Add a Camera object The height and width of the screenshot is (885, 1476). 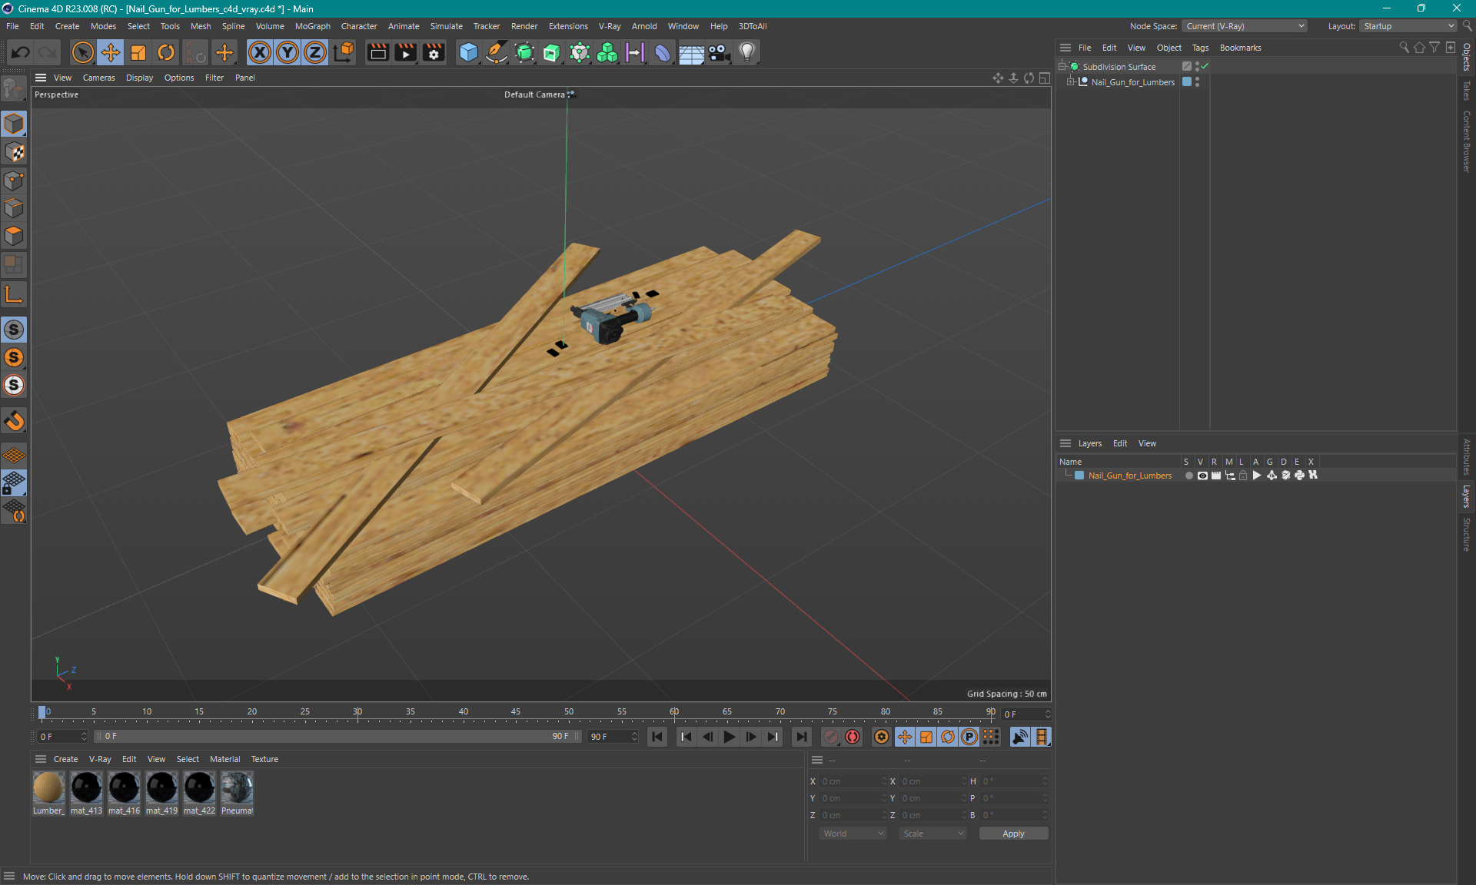[719, 52]
